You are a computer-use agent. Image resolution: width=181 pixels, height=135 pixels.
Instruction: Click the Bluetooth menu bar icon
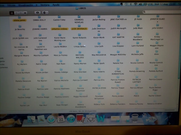(x=131, y=4)
